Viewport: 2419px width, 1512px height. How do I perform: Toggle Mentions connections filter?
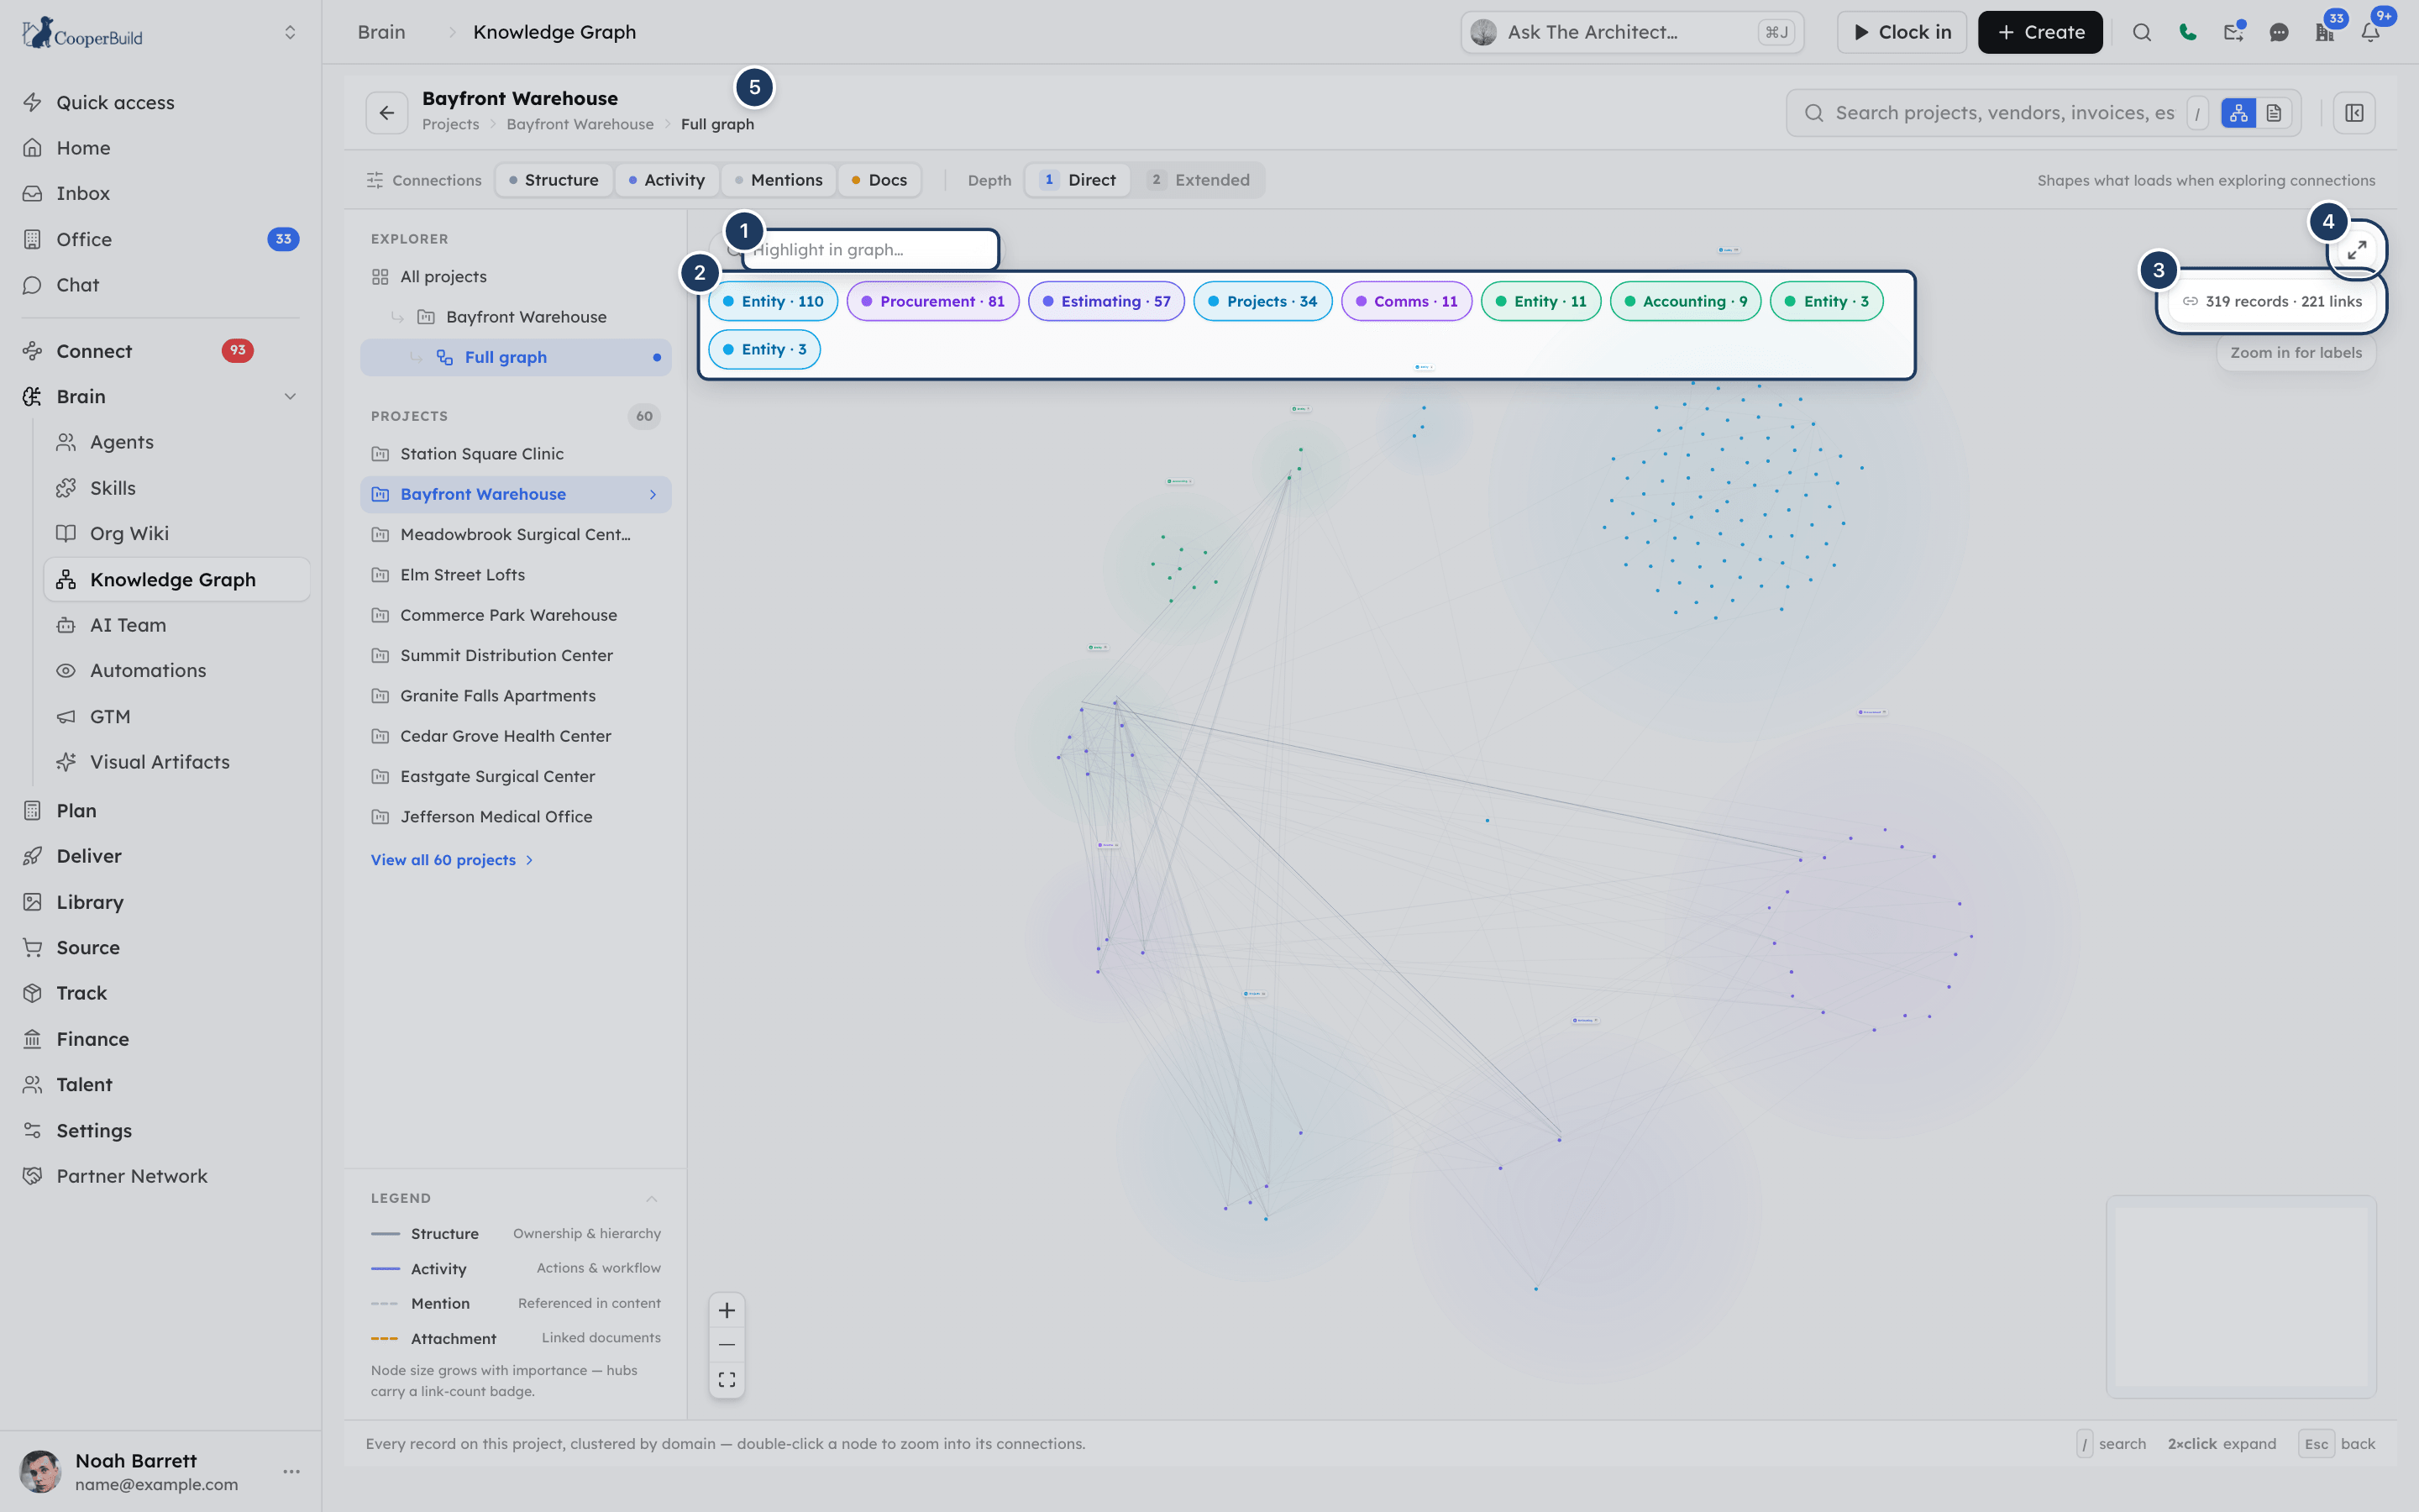(x=779, y=180)
